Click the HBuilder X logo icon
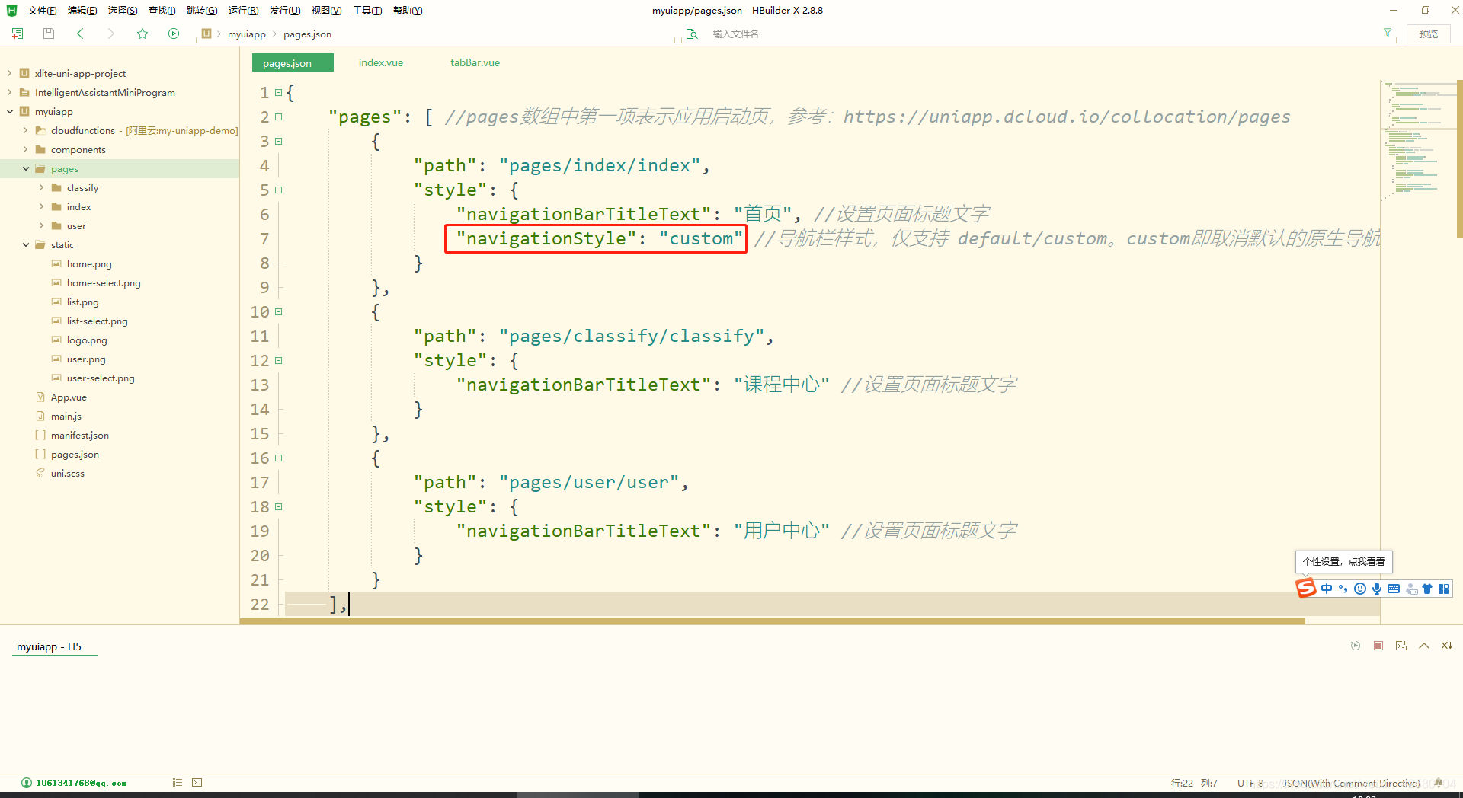This screenshot has width=1463, height=798. 11,10
